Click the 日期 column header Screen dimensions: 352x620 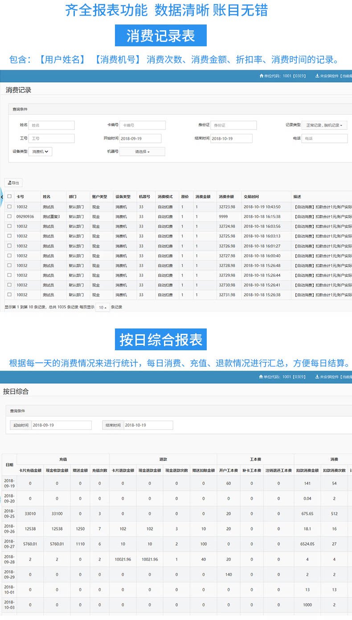9,464
